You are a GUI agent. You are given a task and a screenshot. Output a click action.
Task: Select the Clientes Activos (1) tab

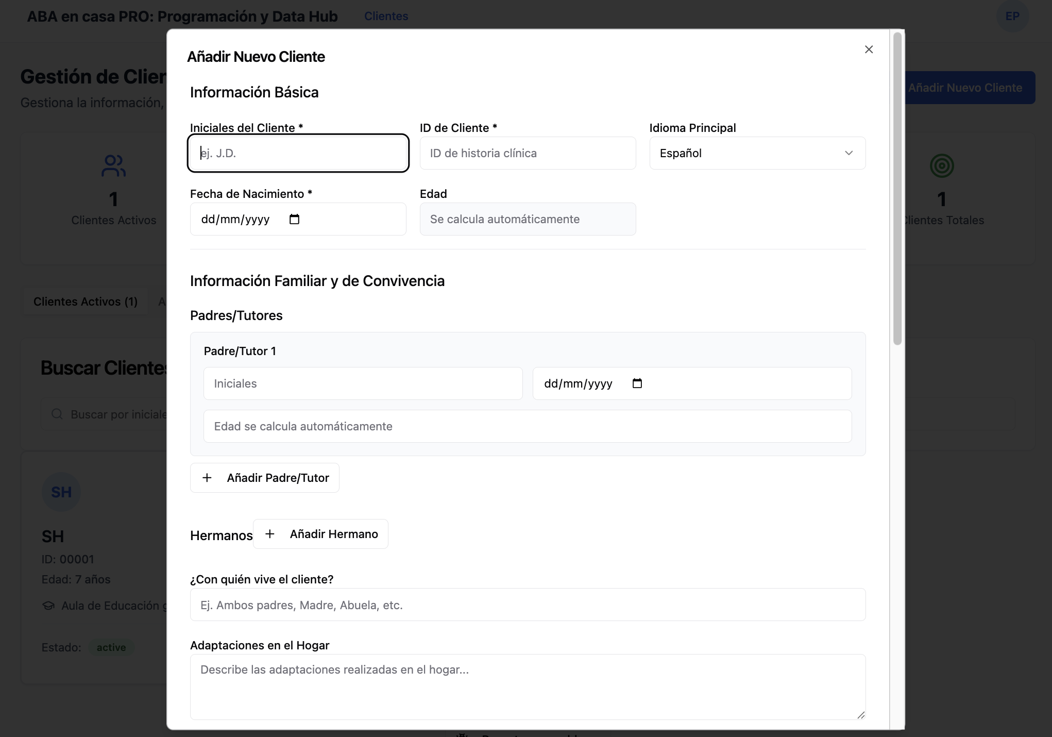point(86,301)
